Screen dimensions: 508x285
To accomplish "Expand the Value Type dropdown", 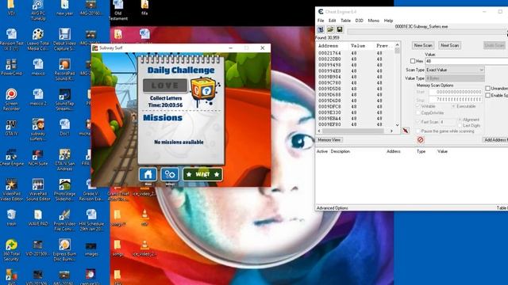I will coord(455,78).
